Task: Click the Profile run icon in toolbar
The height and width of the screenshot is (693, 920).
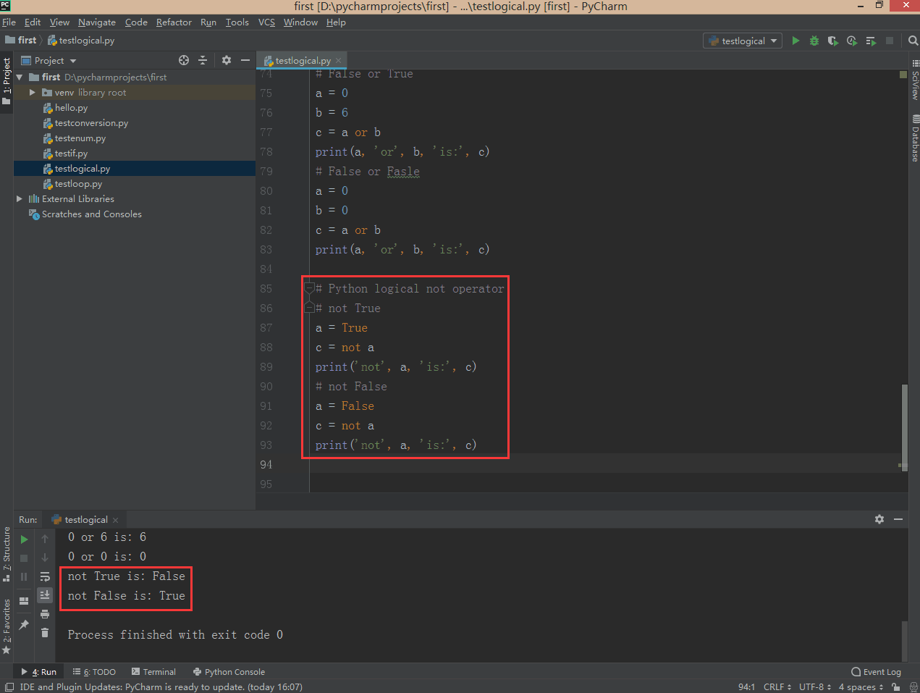Action: click(x=852, y=41)
